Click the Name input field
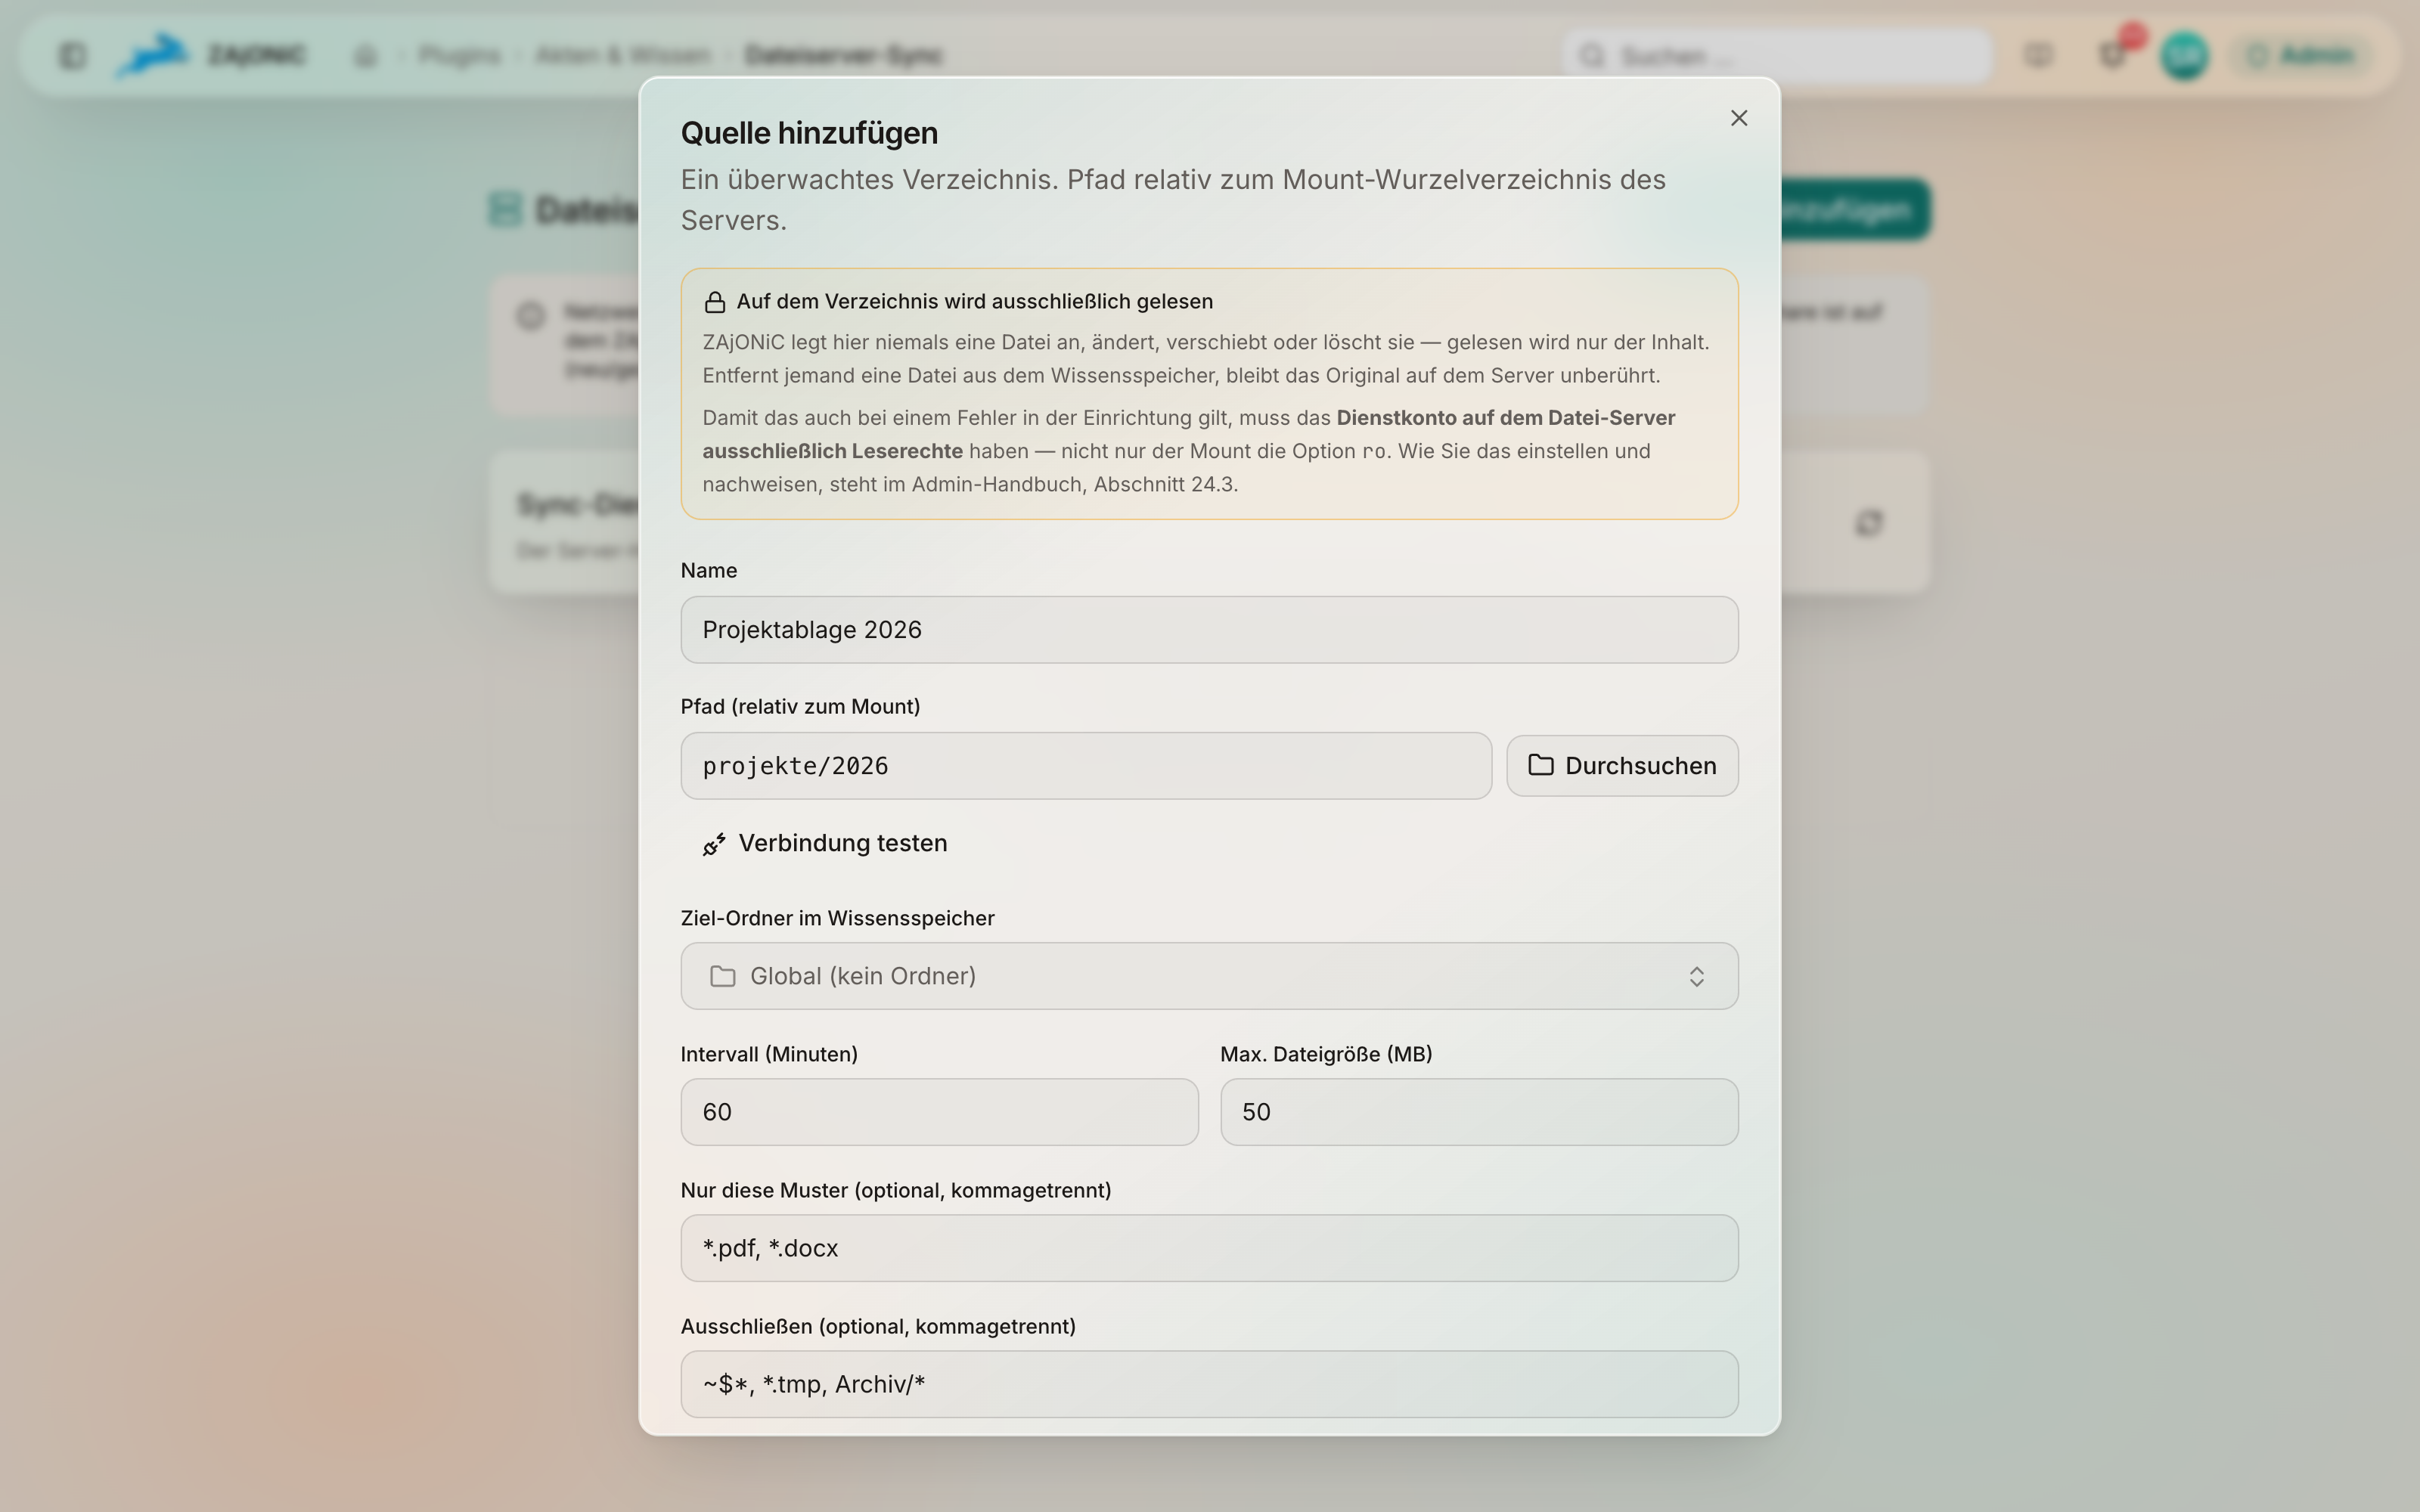The height and width of the screenshot is (1512, 2420). click(x=1209, y=630)
